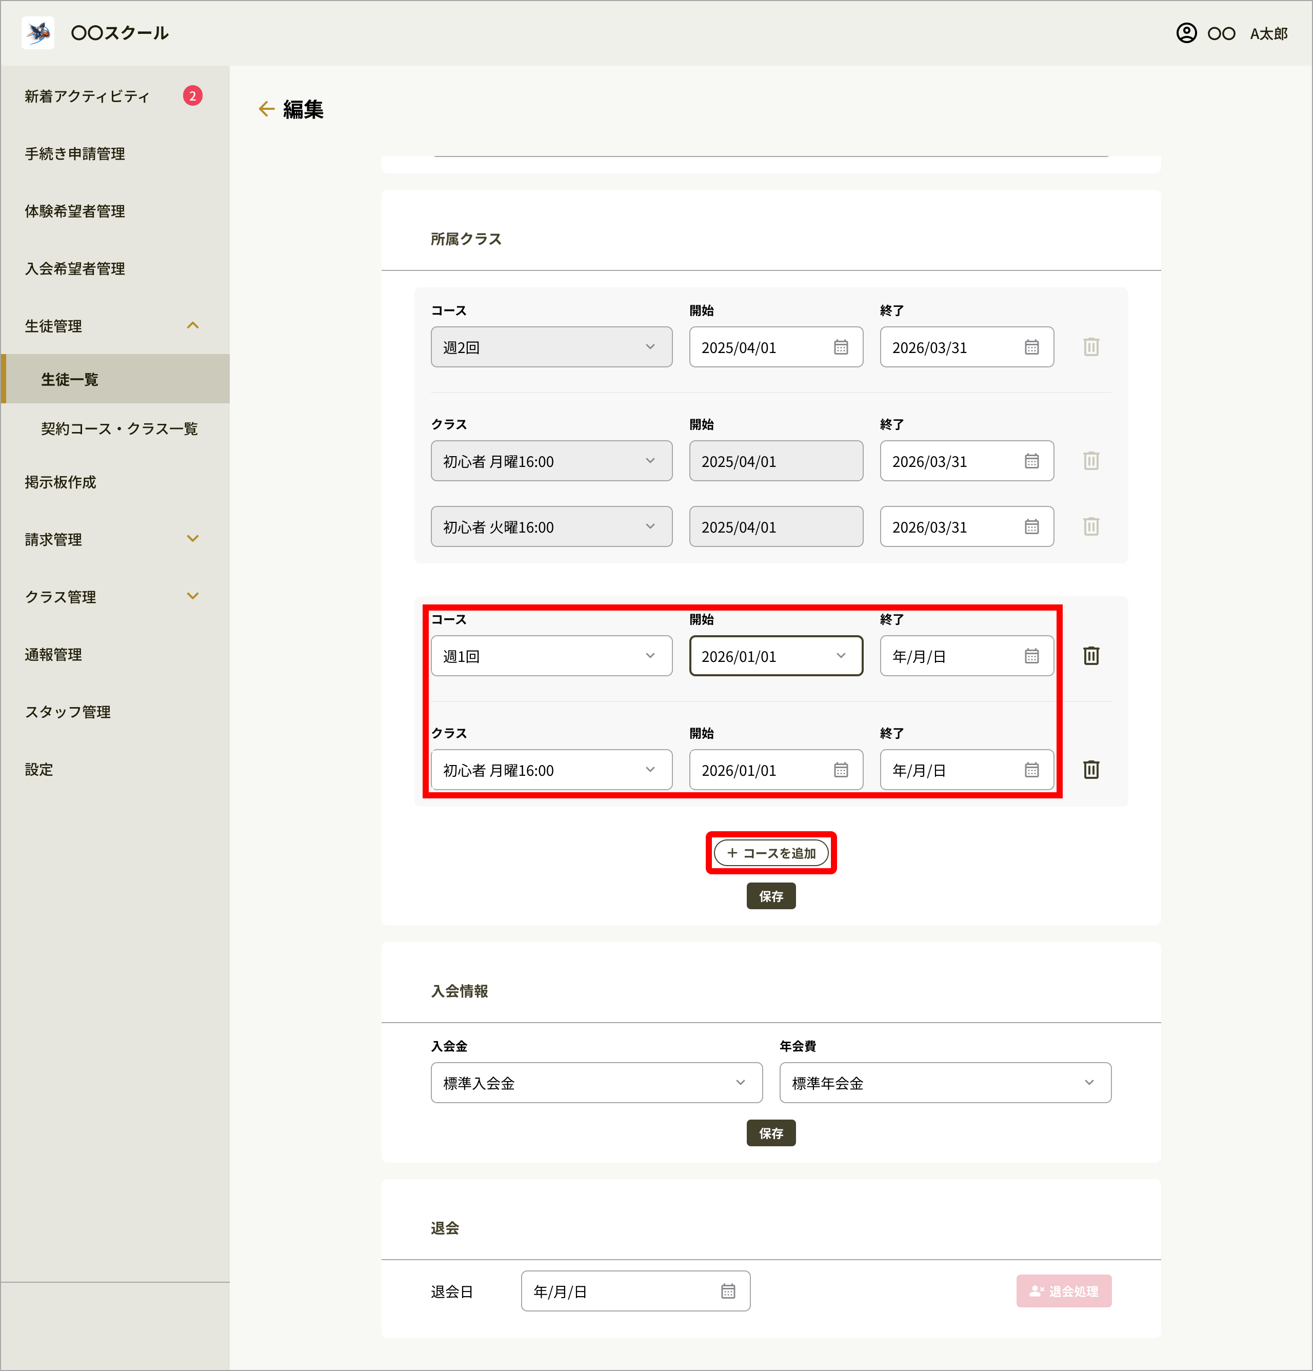The height and width of the screenshot is (1371, 1313).
Task: Open the 週2回 course dropdown
Action: pos(552,347)
